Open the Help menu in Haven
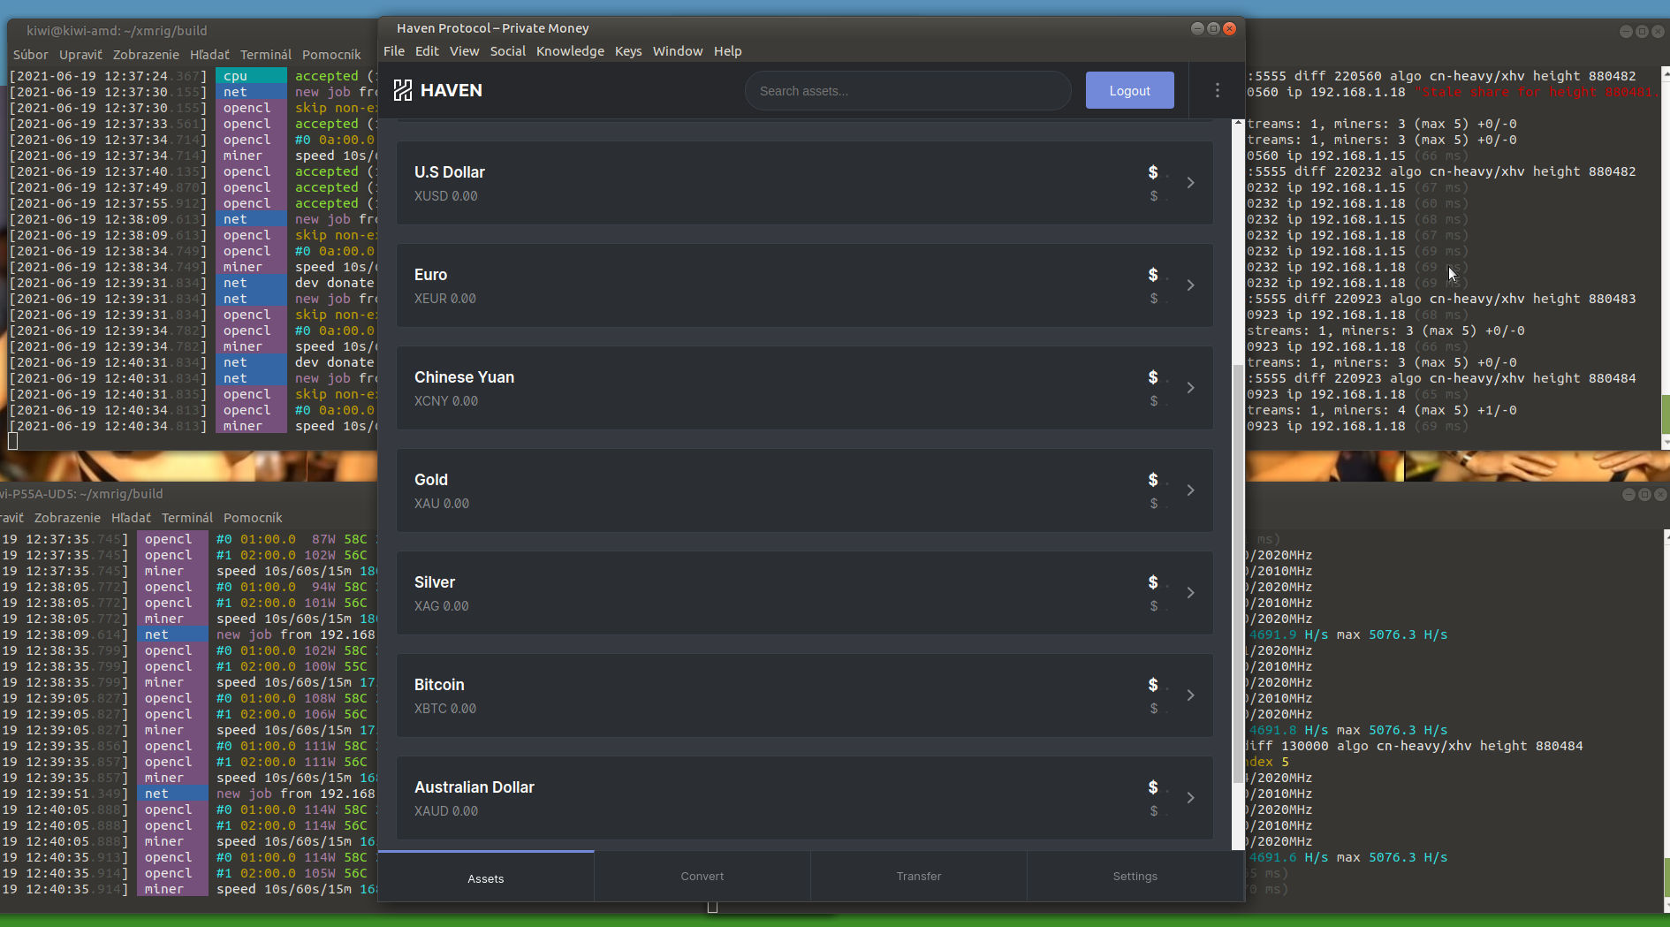1670x927 pixels. 728,51
